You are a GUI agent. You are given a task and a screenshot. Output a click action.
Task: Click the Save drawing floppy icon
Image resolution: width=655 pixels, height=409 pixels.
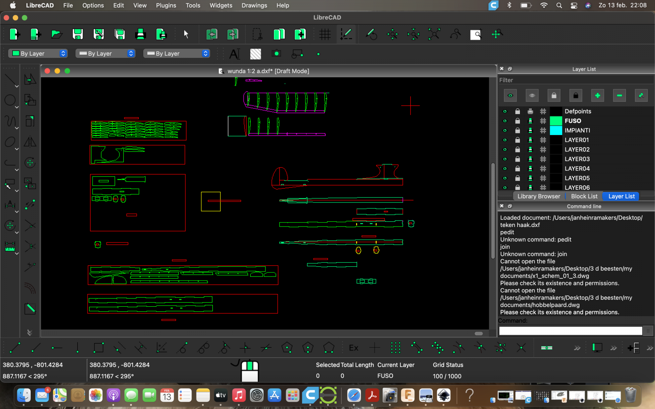(x=78, y=34)
